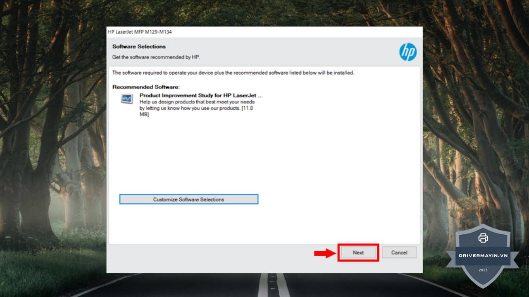This screenshot has width=529, height=297.
Task: Click the 'software required to operate' sentence
Action: 233,73
